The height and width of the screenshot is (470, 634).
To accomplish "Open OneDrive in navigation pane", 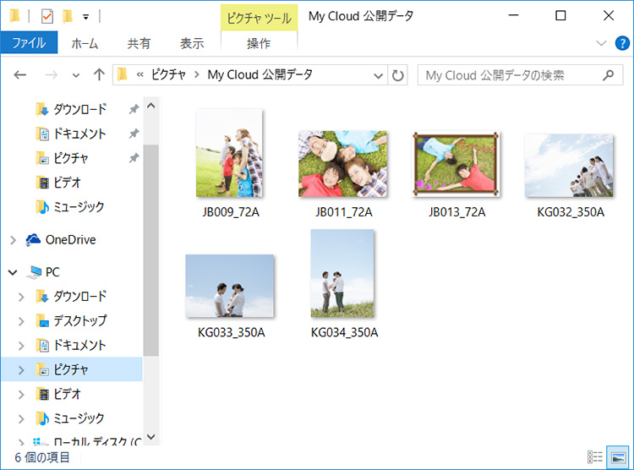I will (70, 240).
